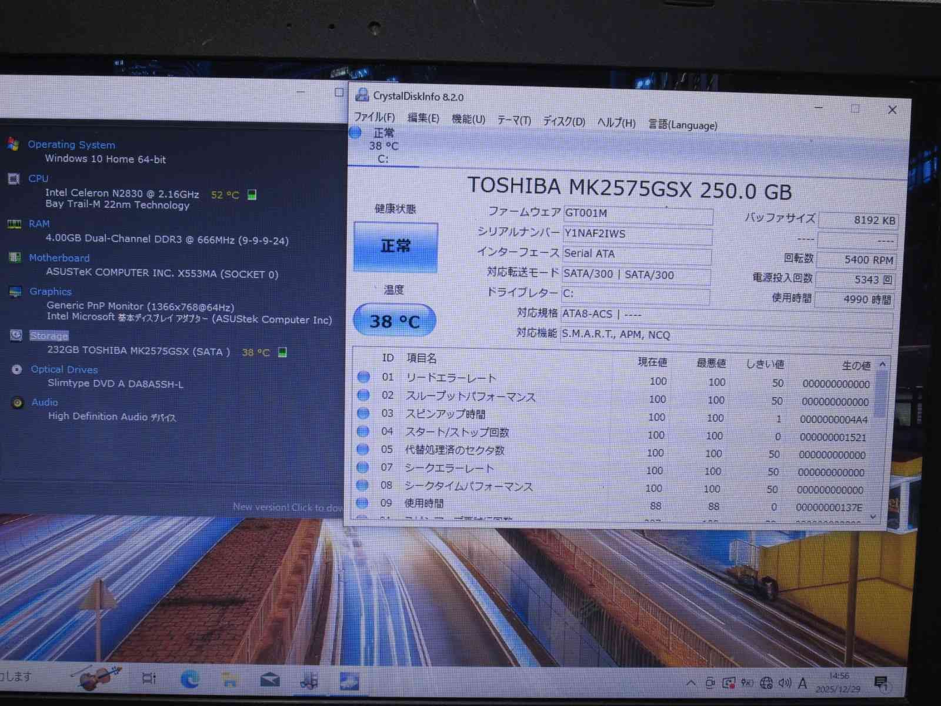Viewport: 941px width, 706px height.
Task: Open Microsoft Edge from the taskbar
Action: pos(189,678)
